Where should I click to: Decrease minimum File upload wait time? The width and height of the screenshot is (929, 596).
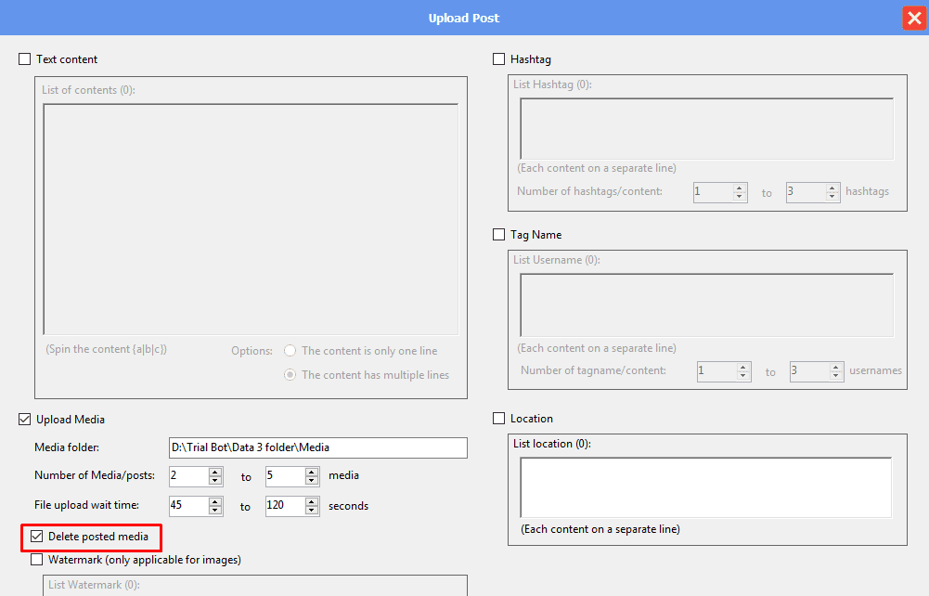(x=215, y=511)
